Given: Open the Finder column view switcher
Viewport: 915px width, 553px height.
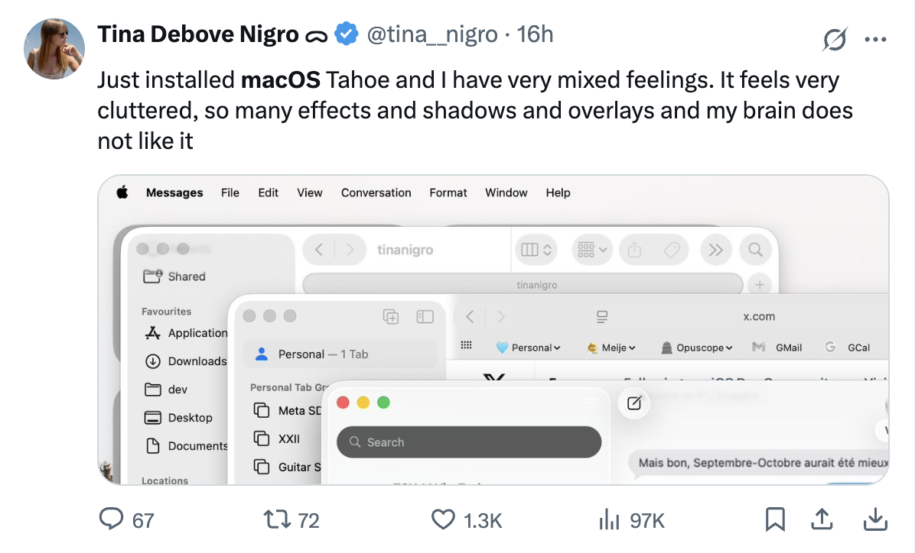Looking at the screenshot, I should click(536, 250).
